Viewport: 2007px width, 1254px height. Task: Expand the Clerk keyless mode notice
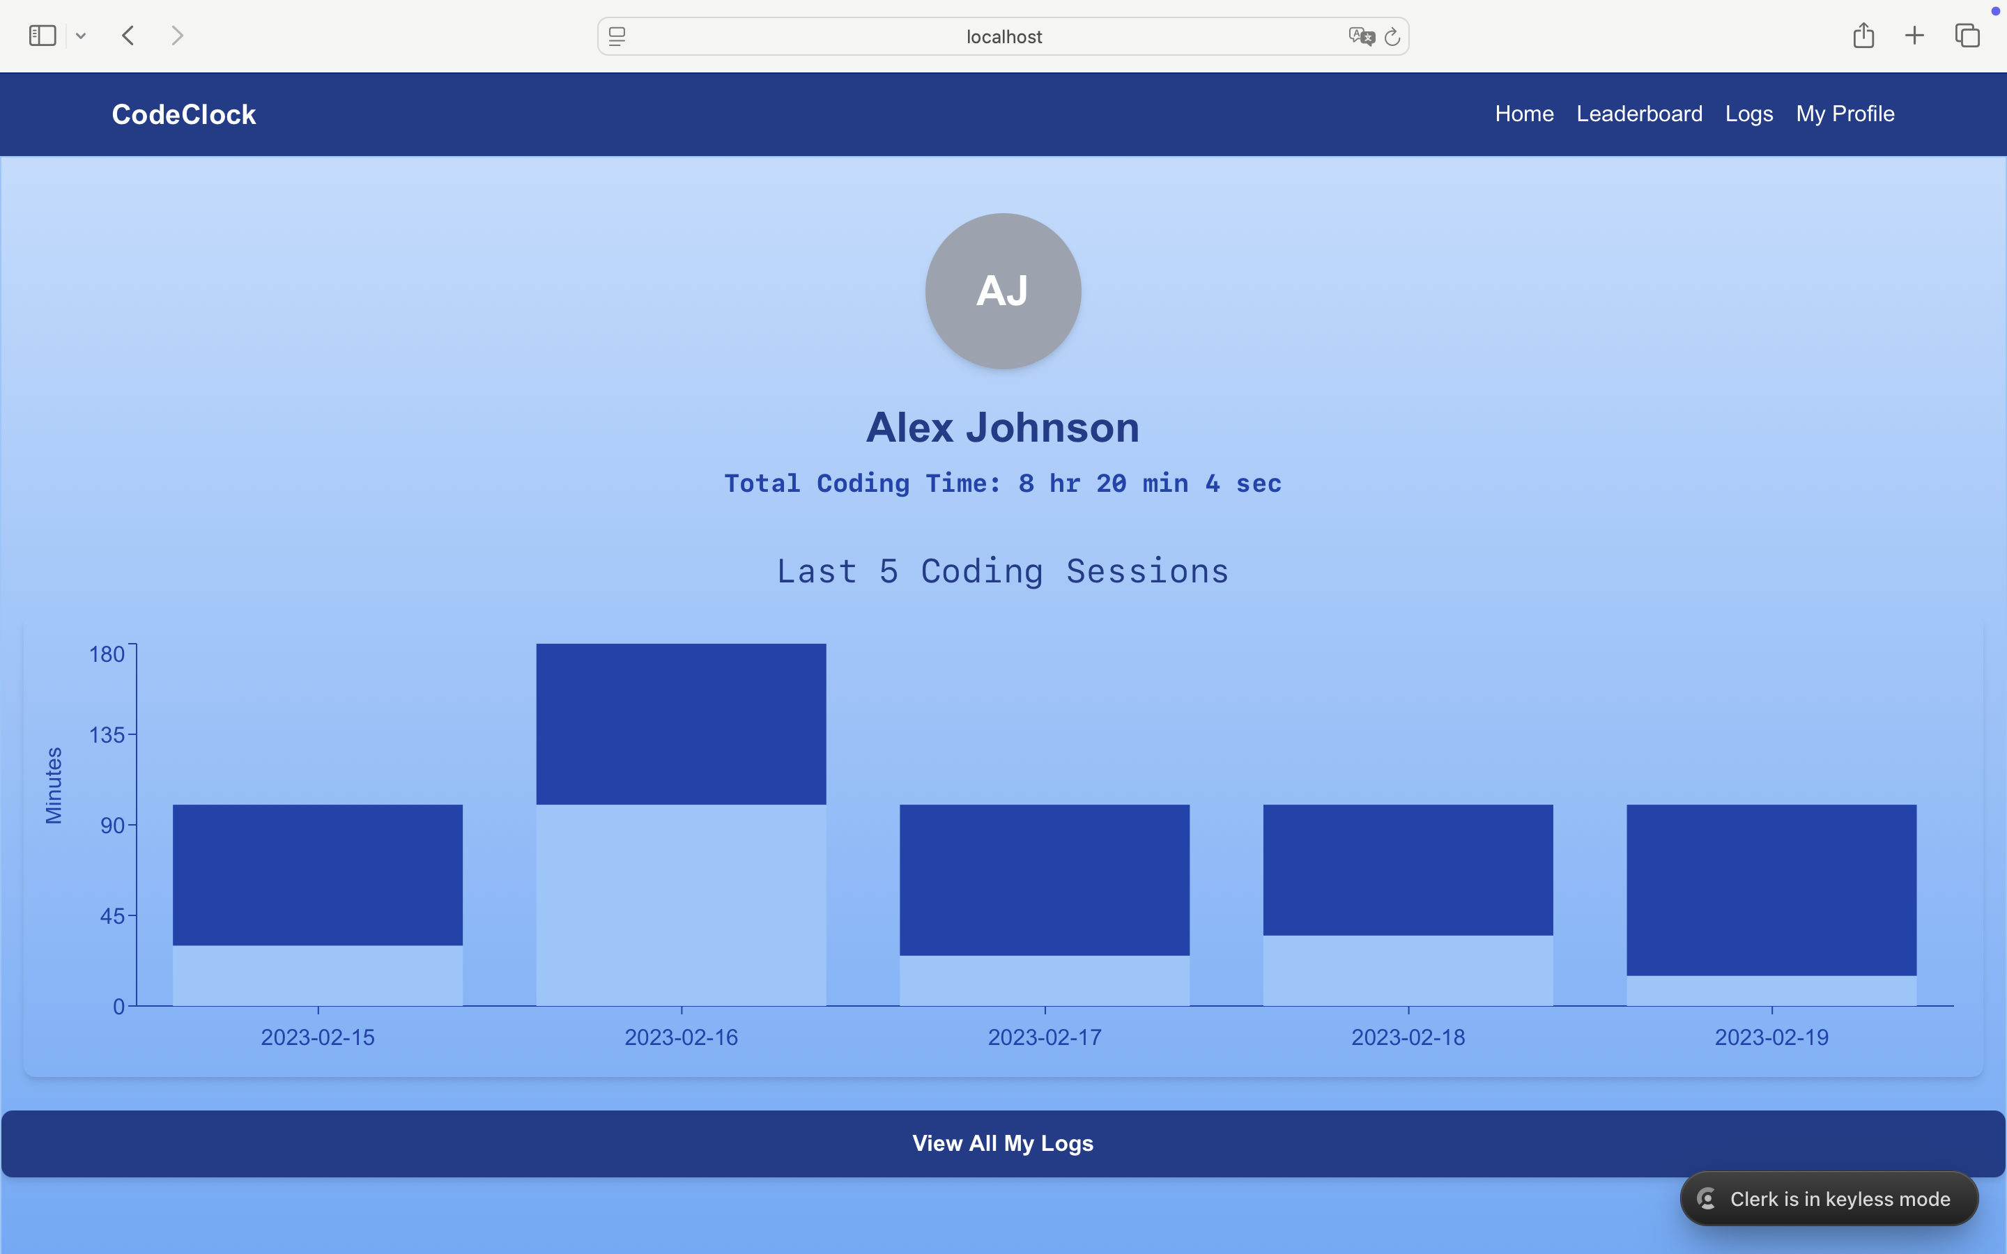point(1829,1198)
